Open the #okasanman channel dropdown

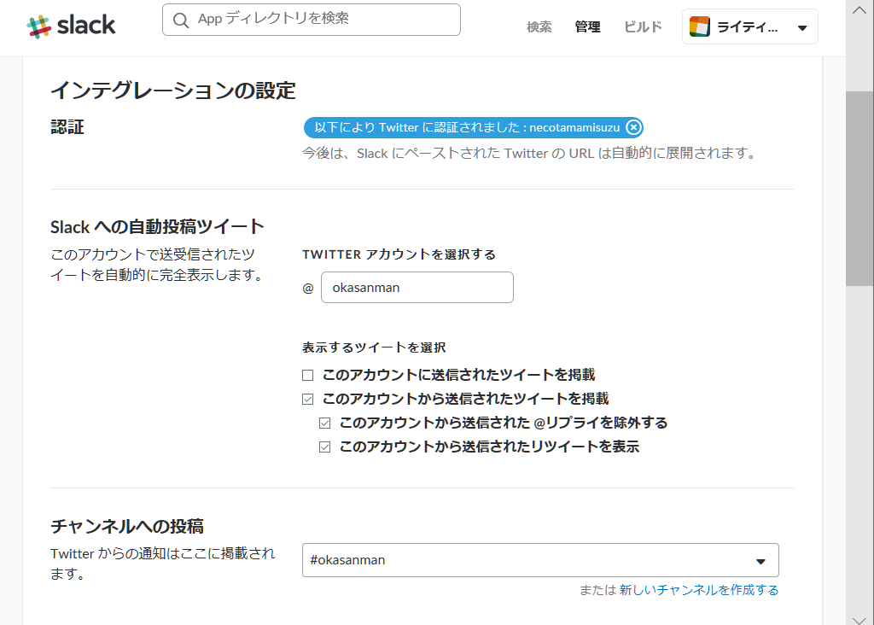tap(529, 560)
